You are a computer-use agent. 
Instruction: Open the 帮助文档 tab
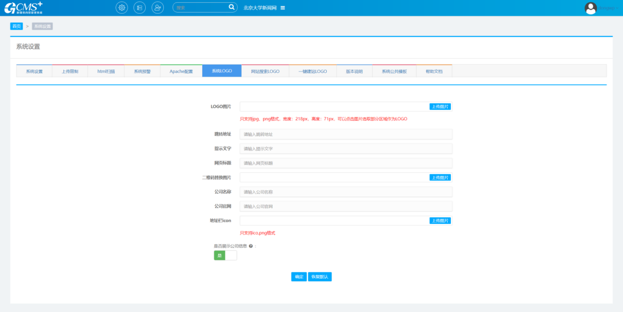pos(434,72)
